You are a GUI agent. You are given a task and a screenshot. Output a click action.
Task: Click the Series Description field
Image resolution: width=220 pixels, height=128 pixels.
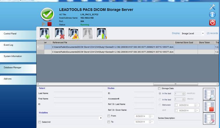click(x=179, y=122)
